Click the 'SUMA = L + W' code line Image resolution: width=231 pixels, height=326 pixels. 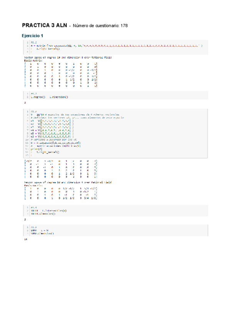coord(40,230)
